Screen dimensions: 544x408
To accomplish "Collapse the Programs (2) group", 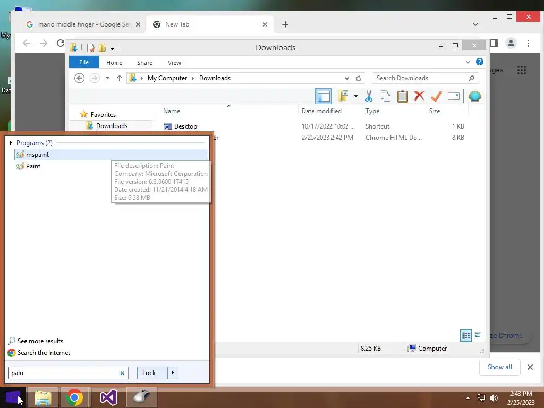I will (11, 142).
